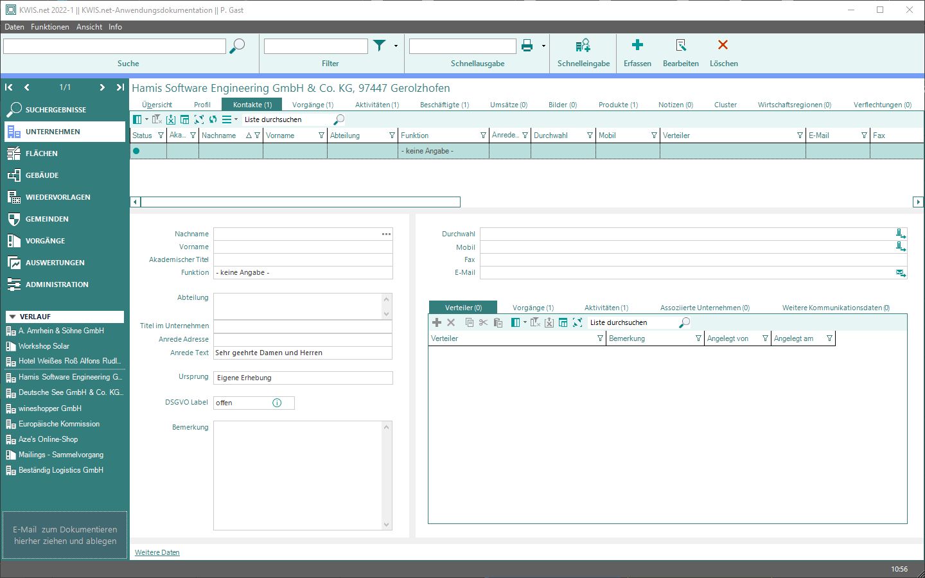Open Funktion column filter

[483, 136]
